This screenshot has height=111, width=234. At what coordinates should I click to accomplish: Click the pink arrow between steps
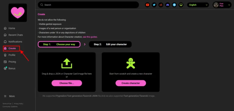point(85,44)
